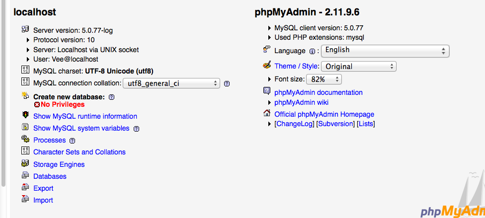Image resolution: width=485 pixels, height=218 pixels.
Task: Click UTF-8 Unicode (utf8) charset text
Action: pos(119,71)
